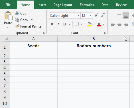Toggle Underline formatting
Screen dimensions: 134x108
tap(64, 24)
